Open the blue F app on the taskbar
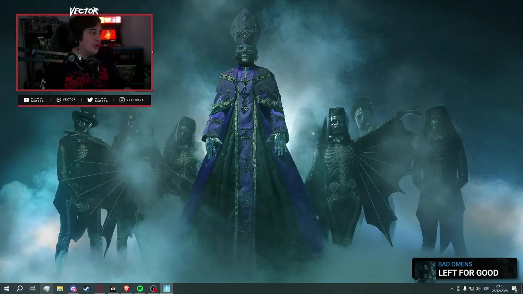Viewport: 523px width, 294px height. (x=167, y=289)
